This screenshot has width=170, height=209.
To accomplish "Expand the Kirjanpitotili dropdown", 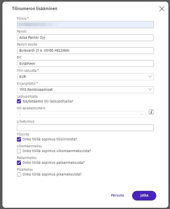I will pyautogui.click(x=85, y=90).
